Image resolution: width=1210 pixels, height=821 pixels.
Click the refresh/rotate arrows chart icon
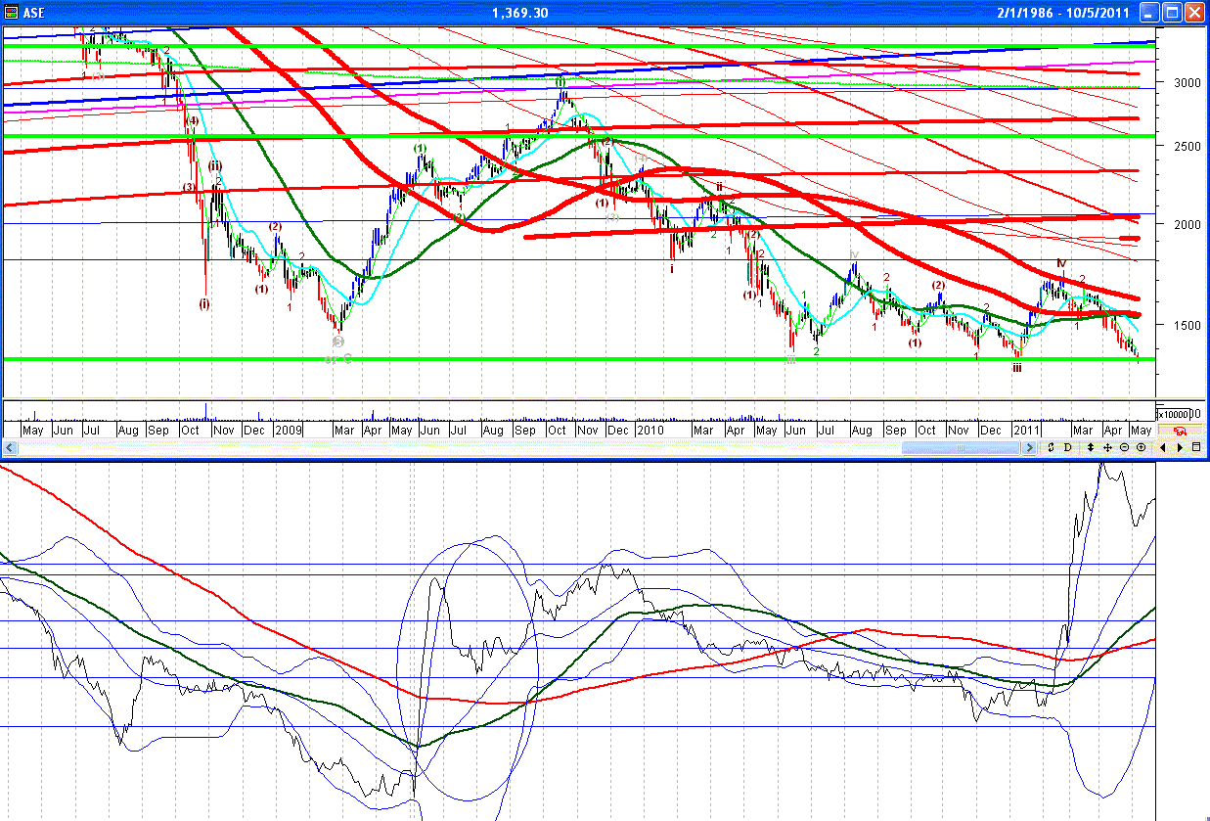click(1051, 447)
